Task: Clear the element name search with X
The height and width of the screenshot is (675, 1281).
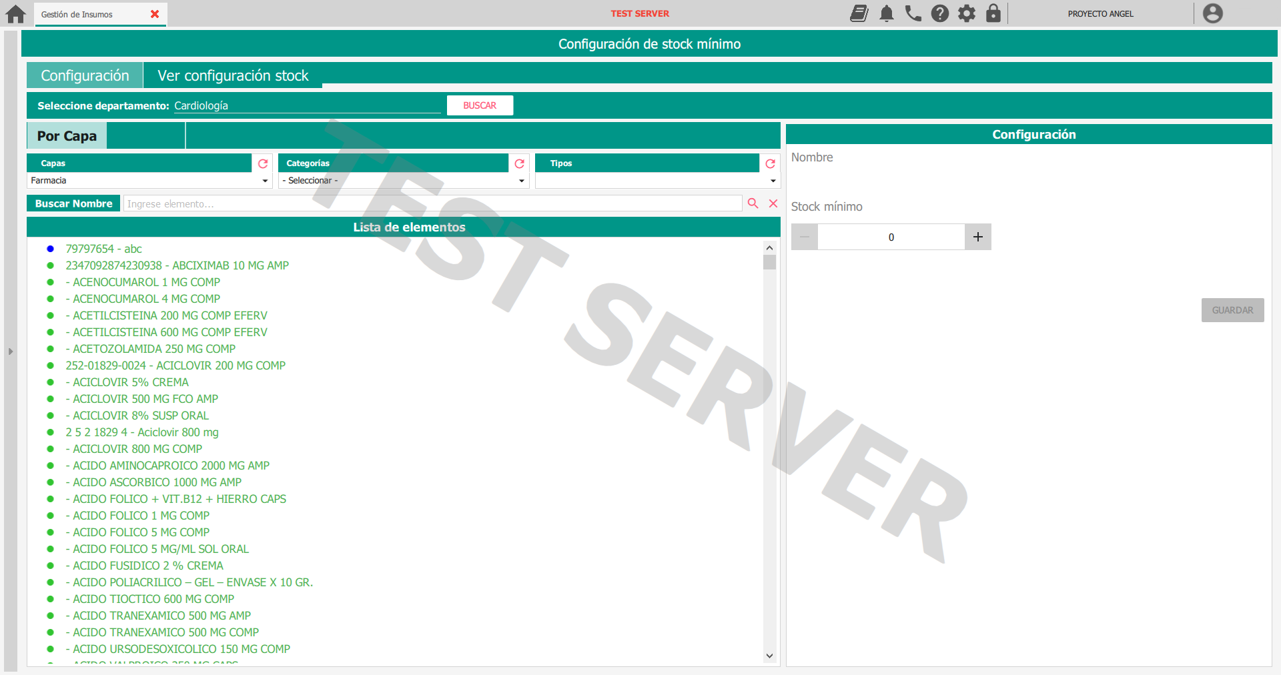Action: (x=773, y=203)
